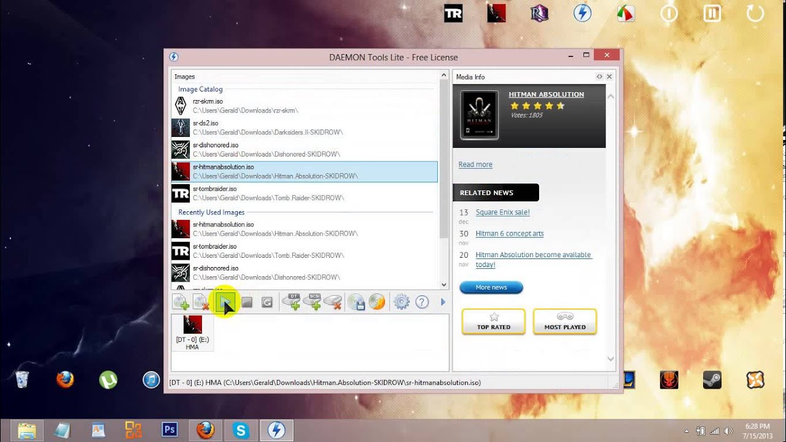The height and width of the screenshot is (442, 786).
Task: Open the Hitman 6 concept arts link
Action: [x=510, y=234]
